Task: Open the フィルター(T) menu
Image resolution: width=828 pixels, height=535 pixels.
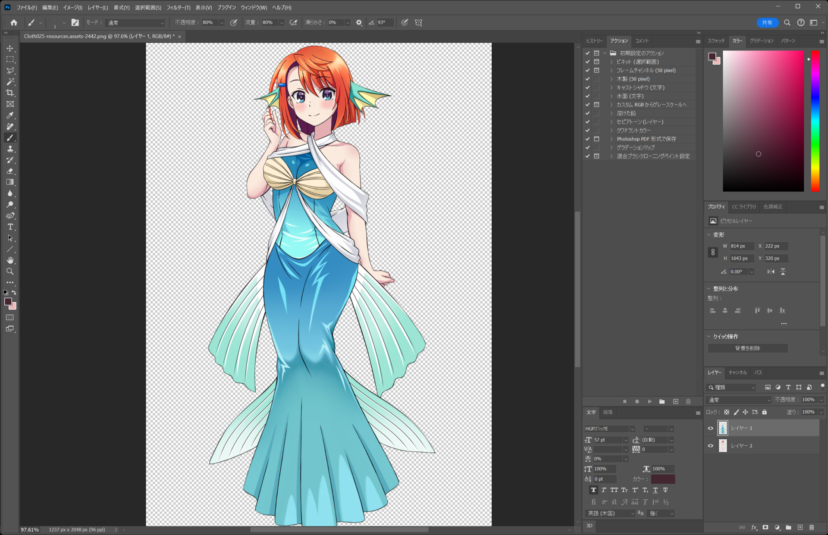Action: coord(178,7)
